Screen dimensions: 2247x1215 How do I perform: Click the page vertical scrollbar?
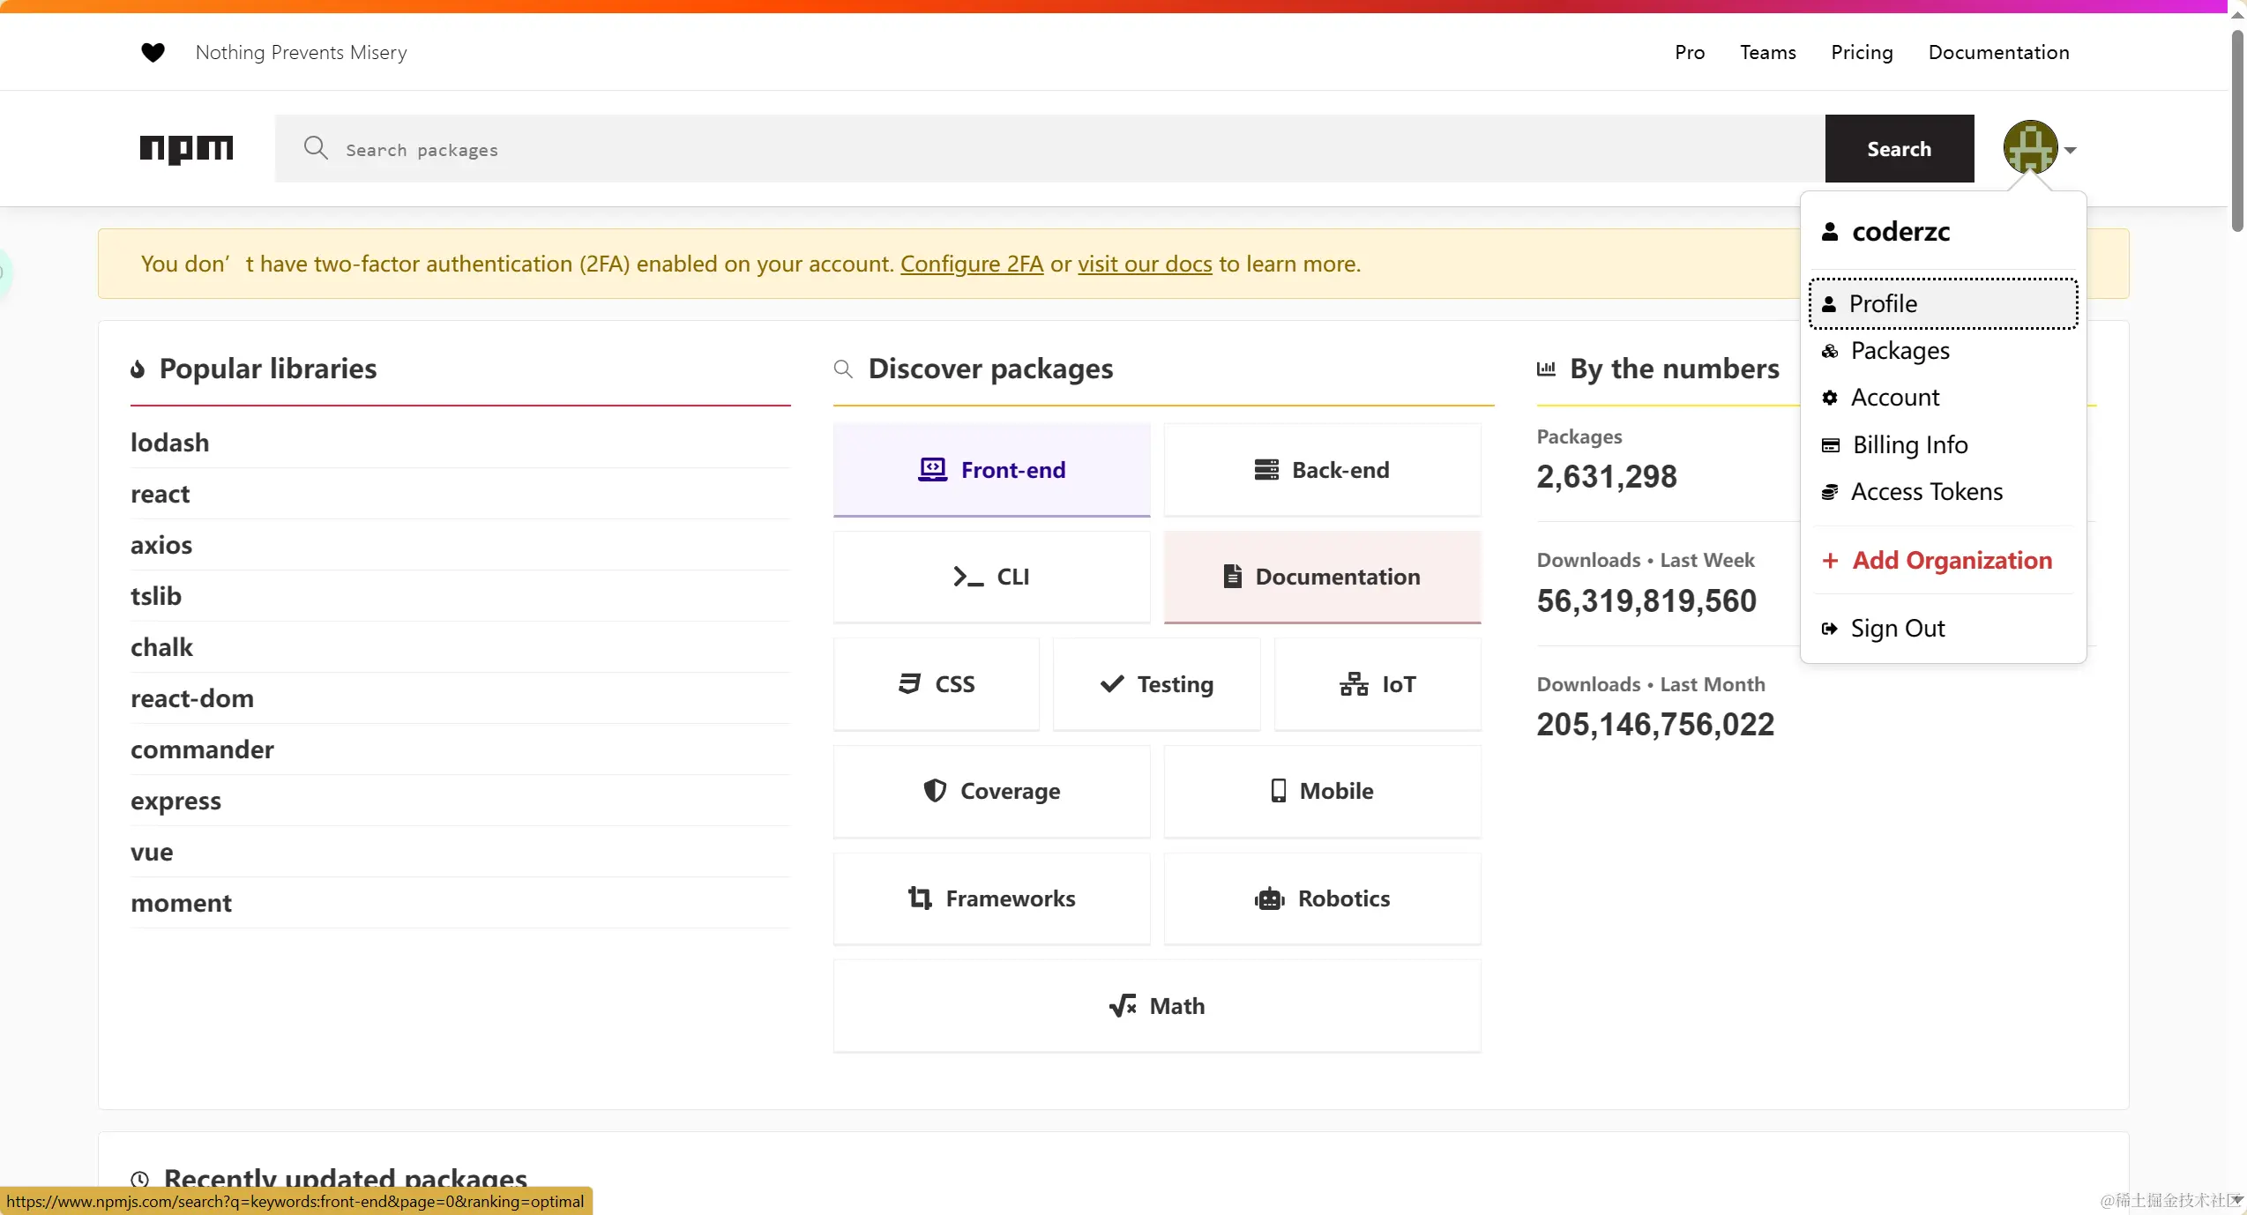click(2237, 132)
